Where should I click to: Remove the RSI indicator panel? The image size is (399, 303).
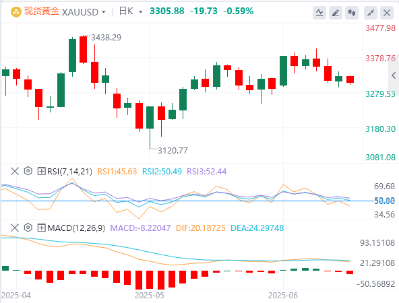[x=15, y=171]
